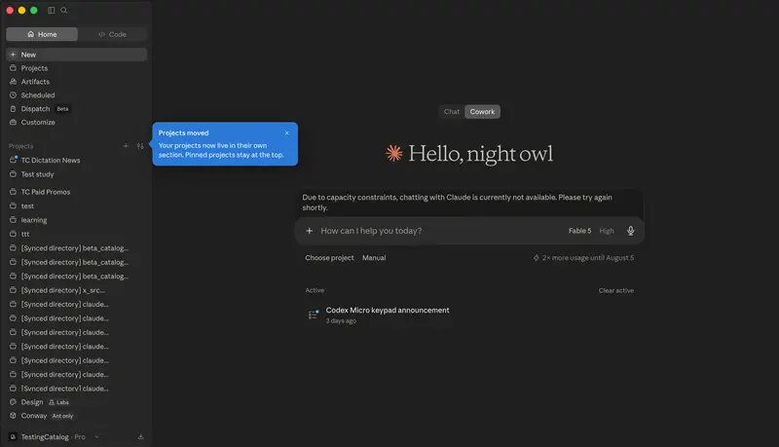Click the Design palette icon

(14, 402)
